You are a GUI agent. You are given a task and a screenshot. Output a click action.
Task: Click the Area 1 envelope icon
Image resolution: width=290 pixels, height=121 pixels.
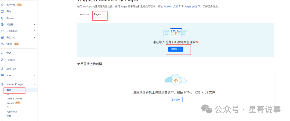[x=2, y=75]
